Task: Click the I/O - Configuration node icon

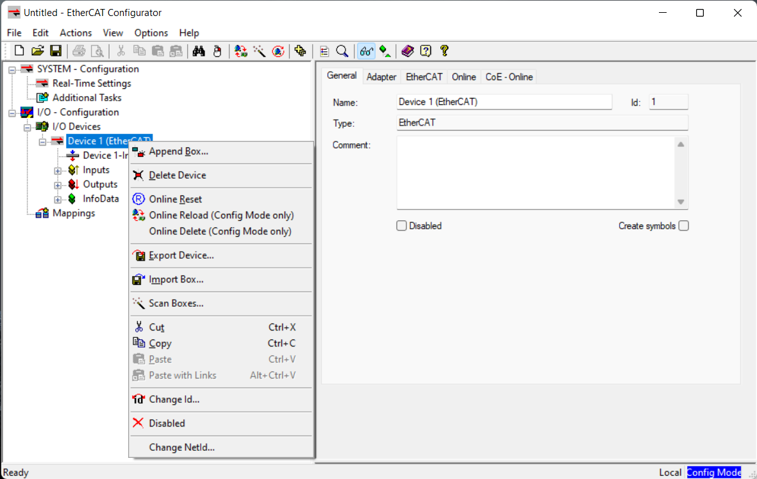Action: pyautogui.click(x=27, y=112)
